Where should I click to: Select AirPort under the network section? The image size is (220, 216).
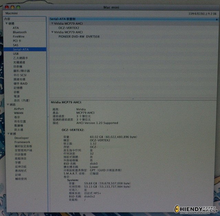tap(19, 109)
